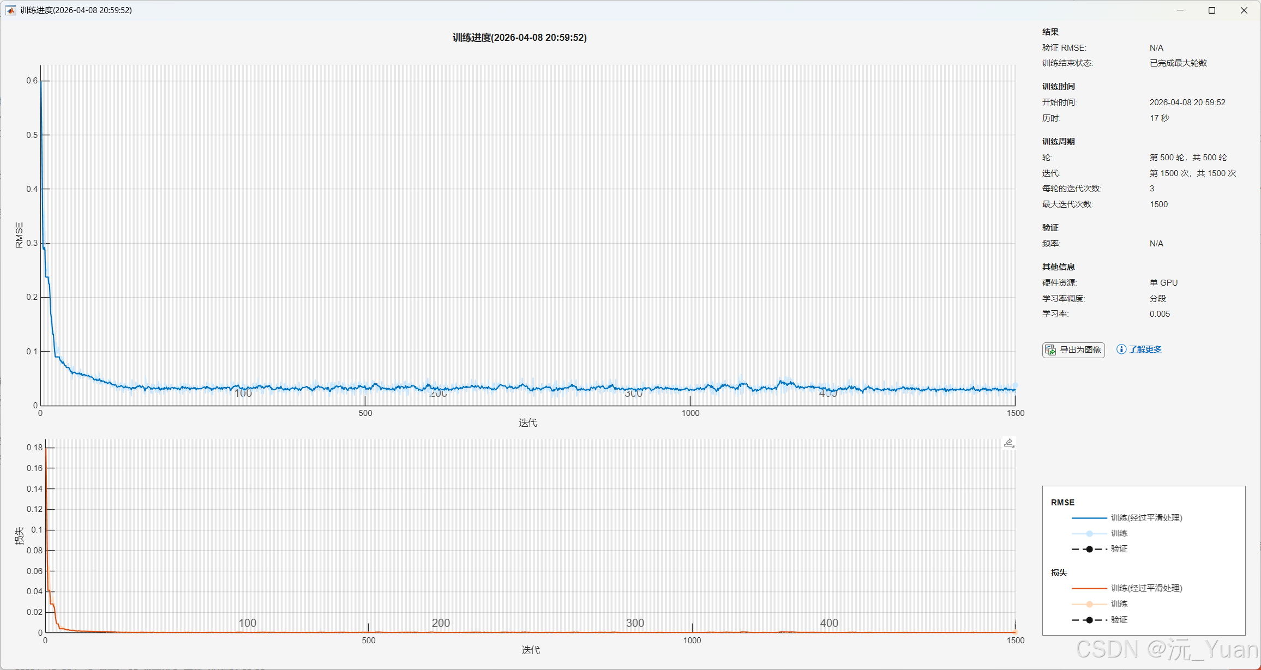Minimize the training progress window

coord(1180,10)
